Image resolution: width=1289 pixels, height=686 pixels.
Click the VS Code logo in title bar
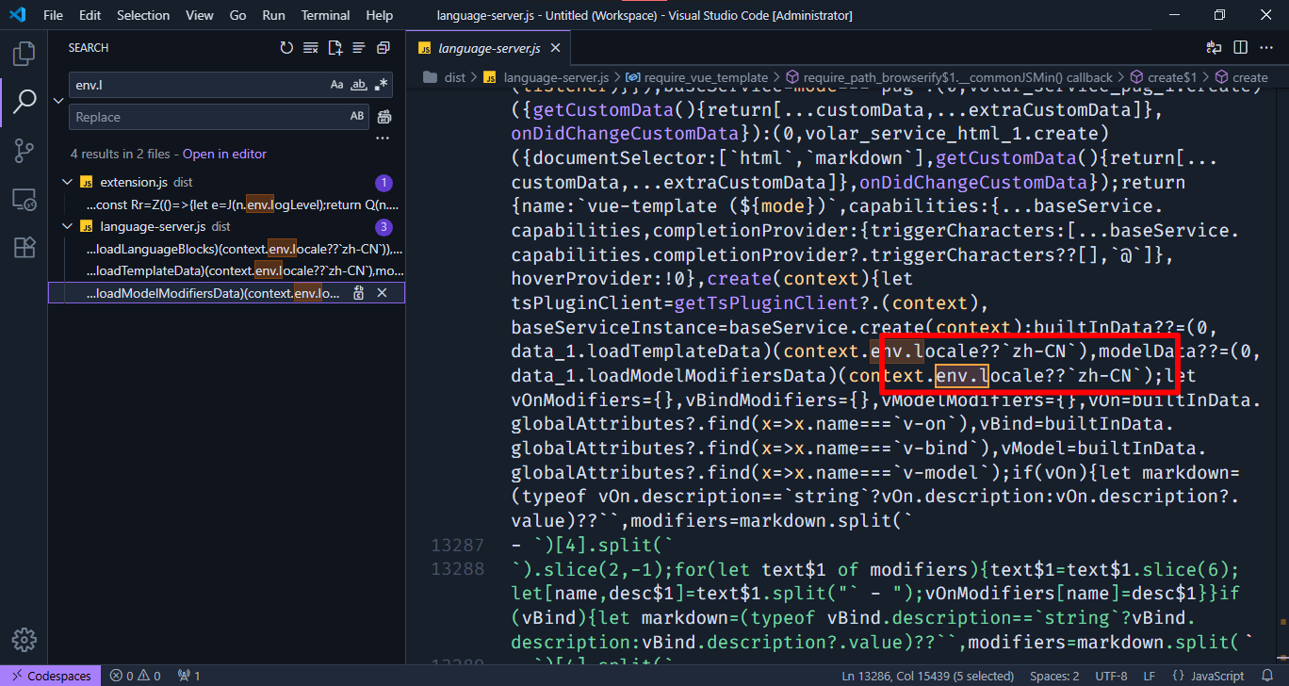point(17,15)
